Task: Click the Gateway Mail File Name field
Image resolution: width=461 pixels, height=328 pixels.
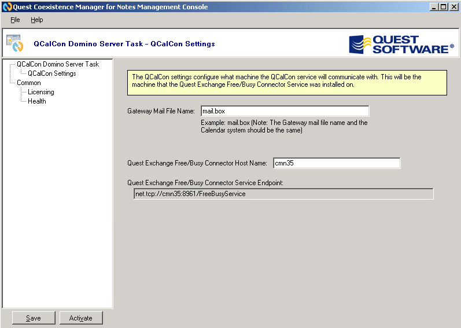Action: click(x=285, y=111)
